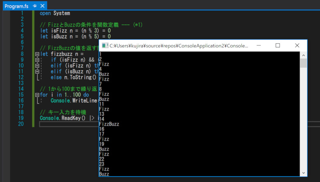Switch to the Program.fs tab
Image resolution: width=320 pixels, height=182 pixels.
(x=17, y=6)
